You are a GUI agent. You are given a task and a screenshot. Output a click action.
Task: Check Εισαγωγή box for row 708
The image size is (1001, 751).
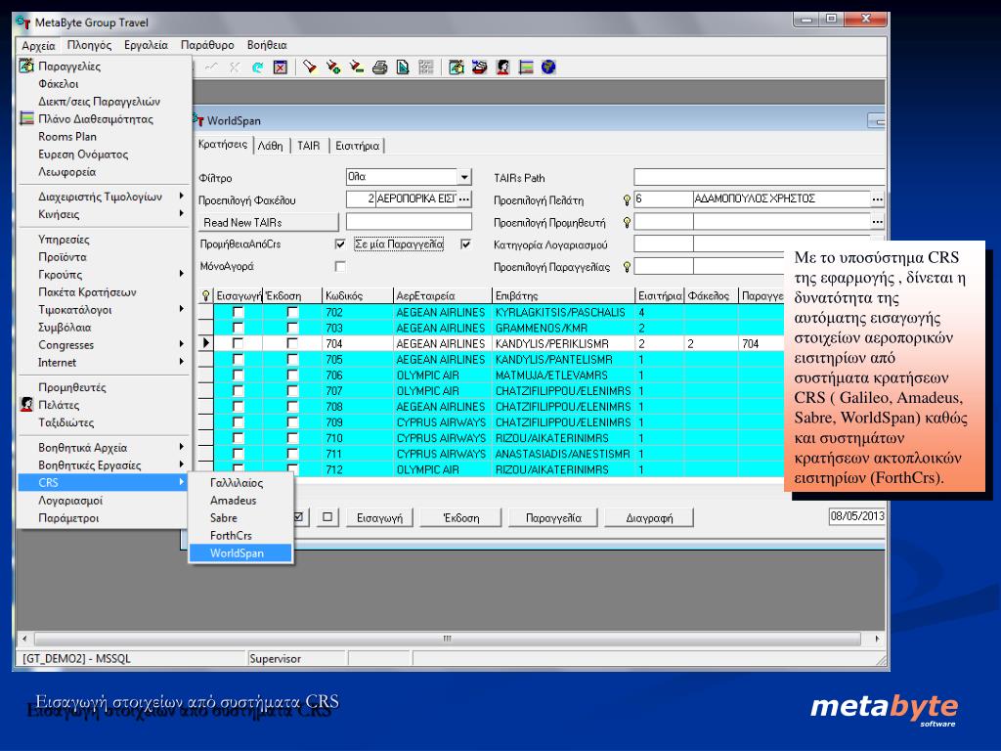[x=239, y=406]
